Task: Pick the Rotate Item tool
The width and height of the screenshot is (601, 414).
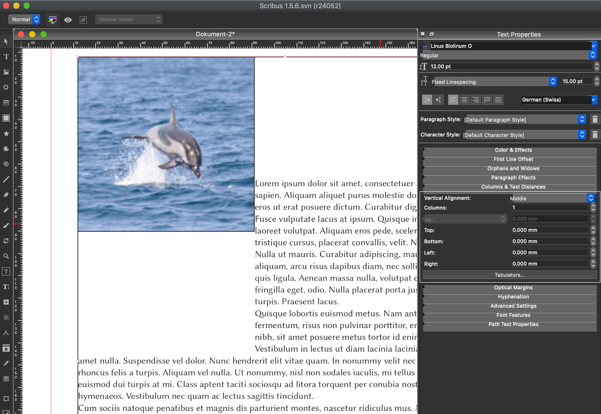Action: [x=6, y=241]
